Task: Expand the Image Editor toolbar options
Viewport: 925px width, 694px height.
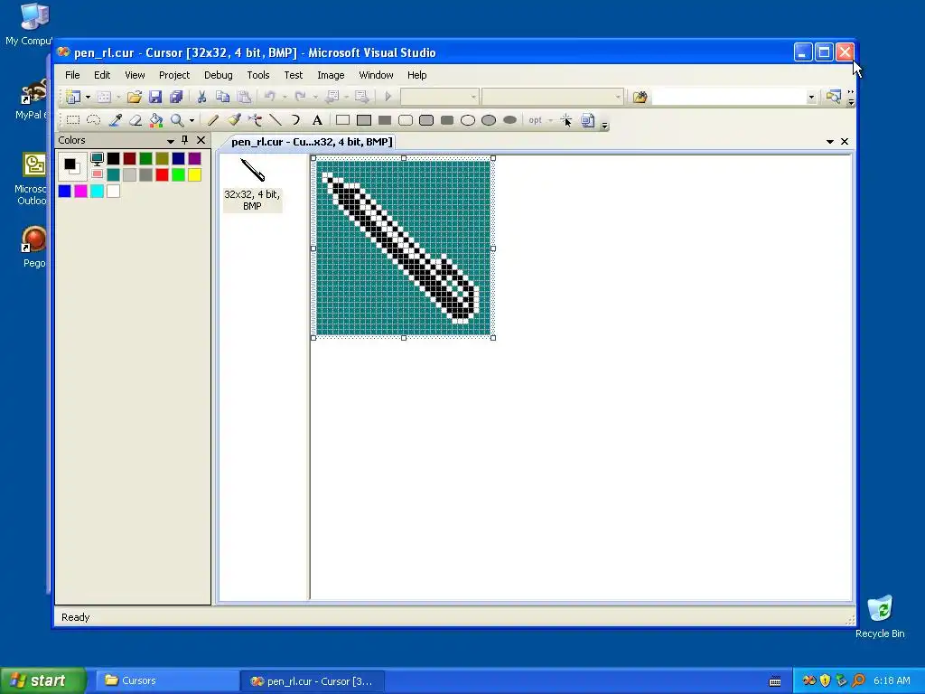Action: click(x=604, y=125)
